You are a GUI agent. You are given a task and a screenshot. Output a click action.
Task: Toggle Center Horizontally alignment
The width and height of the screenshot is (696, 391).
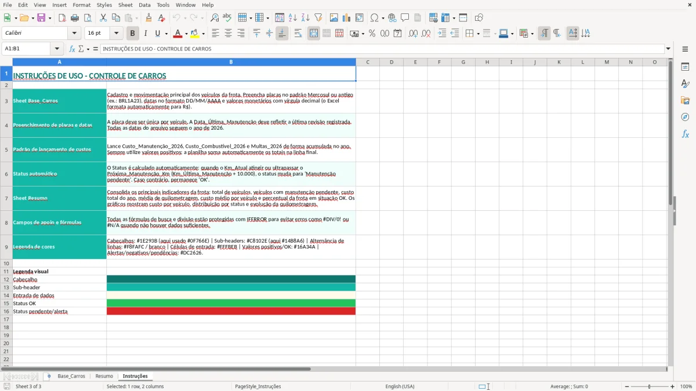[x=228, y=34]
